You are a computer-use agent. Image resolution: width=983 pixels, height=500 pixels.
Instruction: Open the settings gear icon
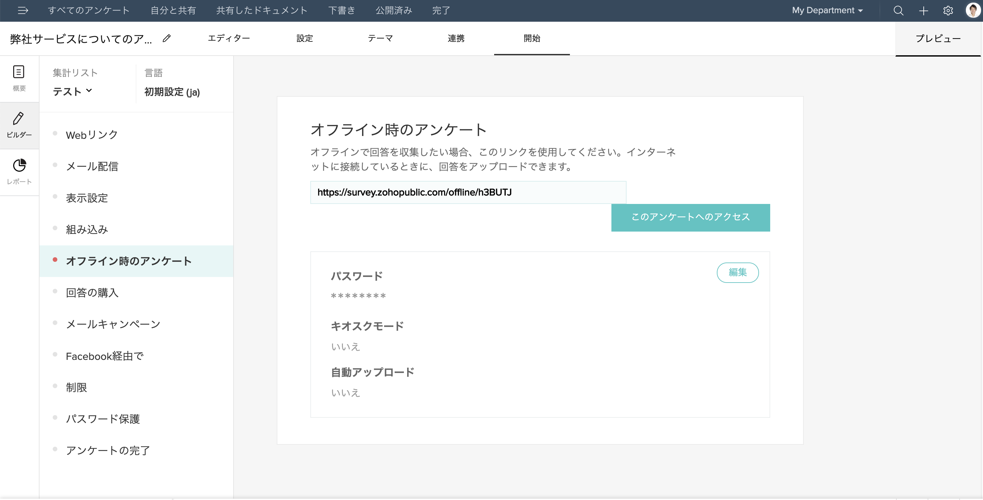(x=948, y=10)
